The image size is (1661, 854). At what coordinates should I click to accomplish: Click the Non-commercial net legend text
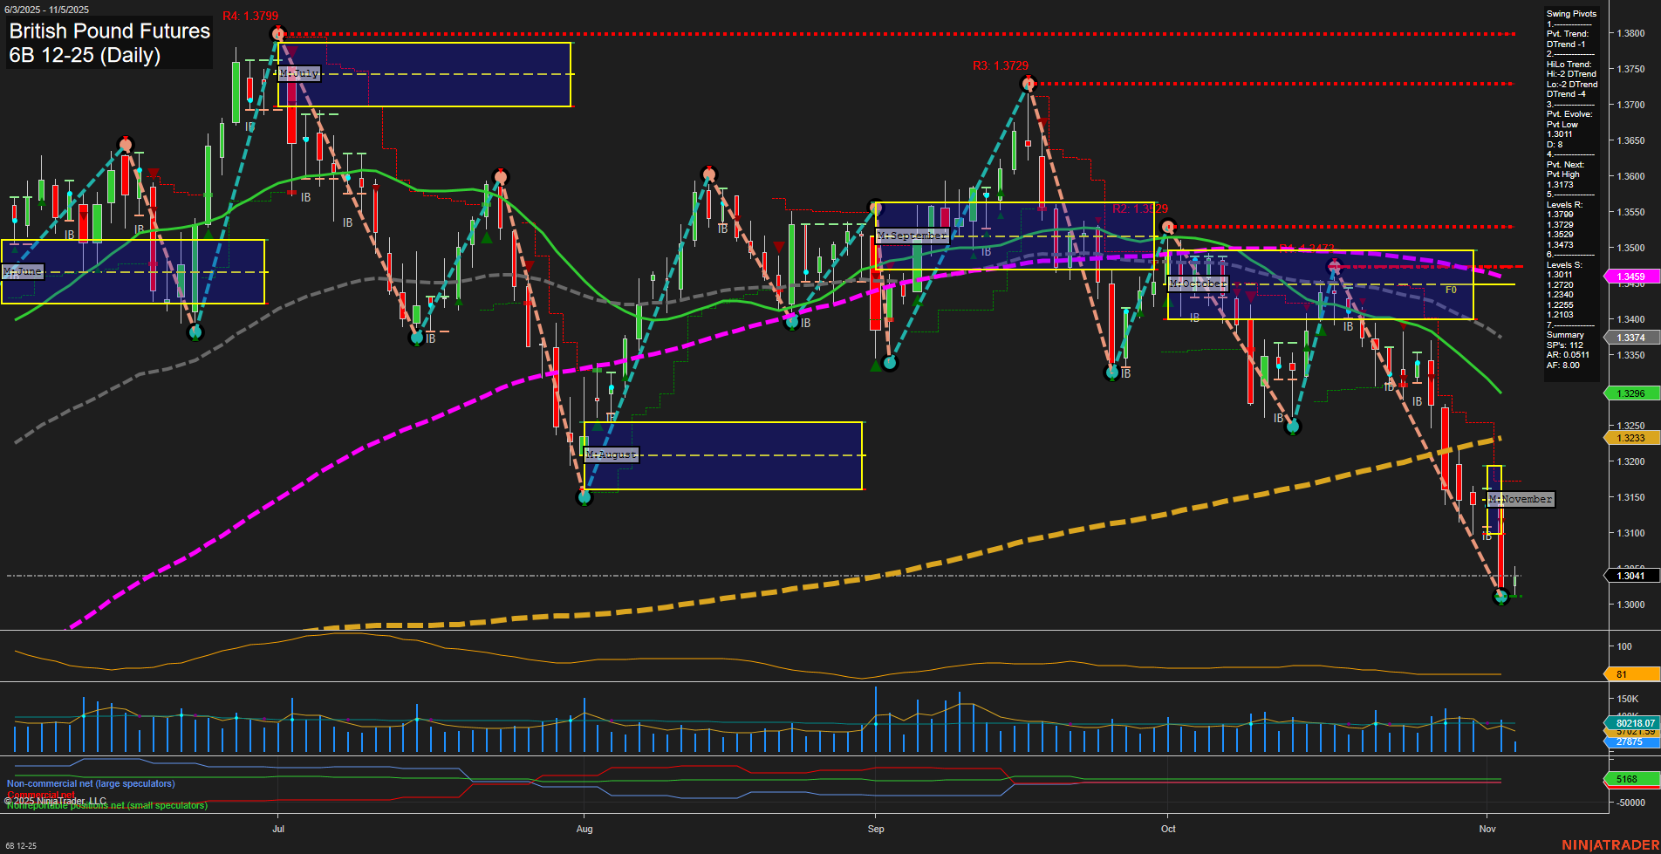point(92,783)
